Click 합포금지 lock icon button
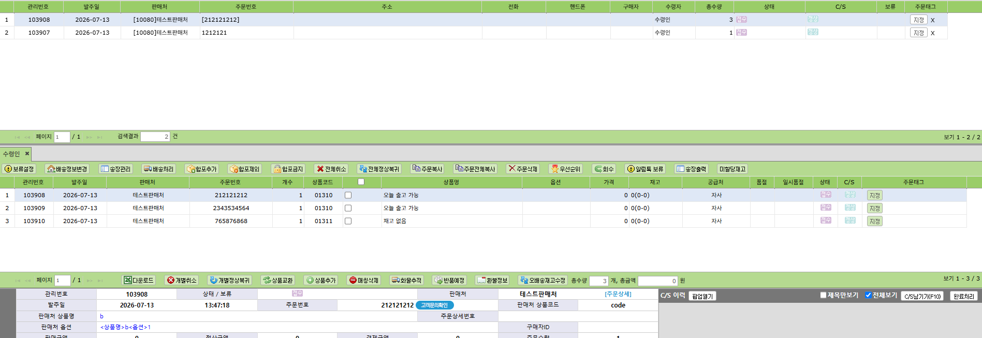Viewport: 982px width, 338px height. pyautogui.click(x=288, y=169)
